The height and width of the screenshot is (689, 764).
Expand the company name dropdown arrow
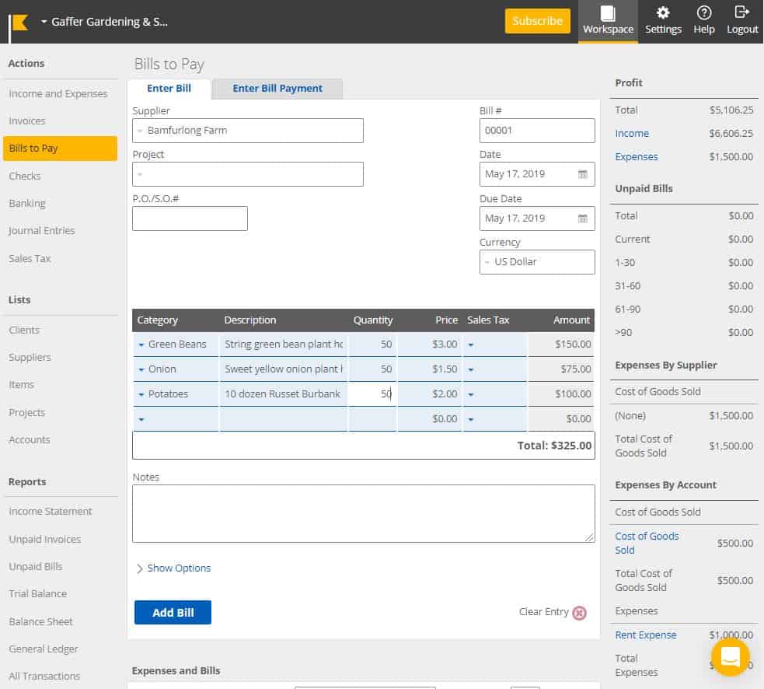tap(44, 22)
